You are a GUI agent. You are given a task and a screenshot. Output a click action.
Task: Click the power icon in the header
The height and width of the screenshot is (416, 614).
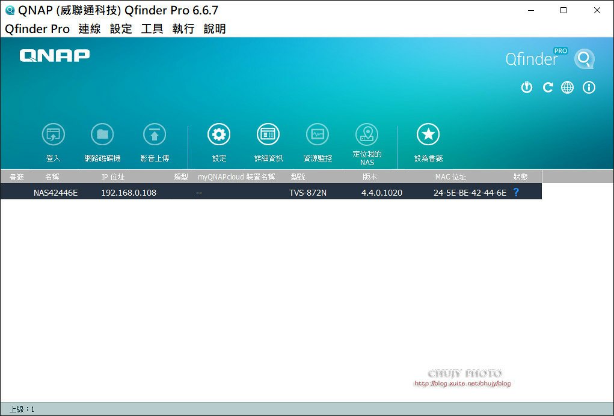(x=527, y=87)
